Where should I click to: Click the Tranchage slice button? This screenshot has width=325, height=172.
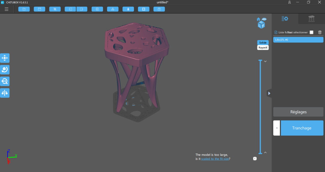tap(302, 128)
